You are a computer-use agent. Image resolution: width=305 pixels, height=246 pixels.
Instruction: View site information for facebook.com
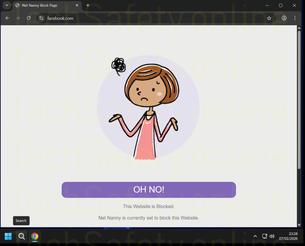[x=41, y=18]
